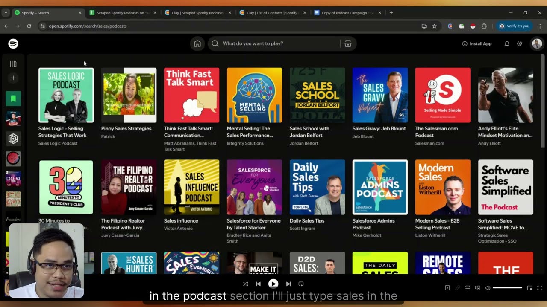Image resolution: width=547 pixels, height=307 pixels.
Task: Open Sales School with Jordan Belfort title
Action: (309, 132)
